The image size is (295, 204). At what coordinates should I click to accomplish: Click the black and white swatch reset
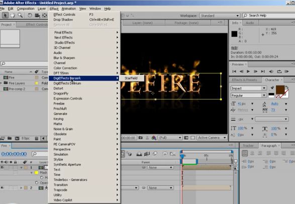[271, 95]
